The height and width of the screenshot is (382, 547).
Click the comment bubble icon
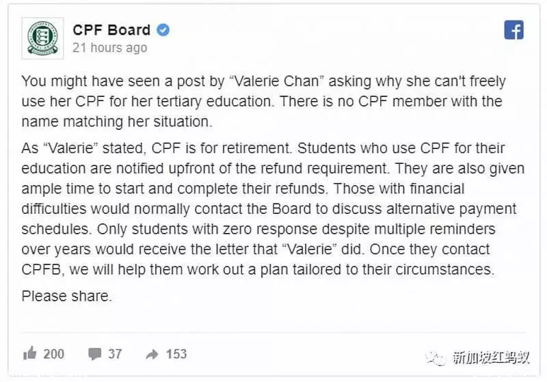point(94,354)
